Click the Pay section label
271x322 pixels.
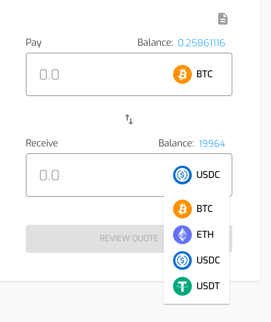pos(33,43)
